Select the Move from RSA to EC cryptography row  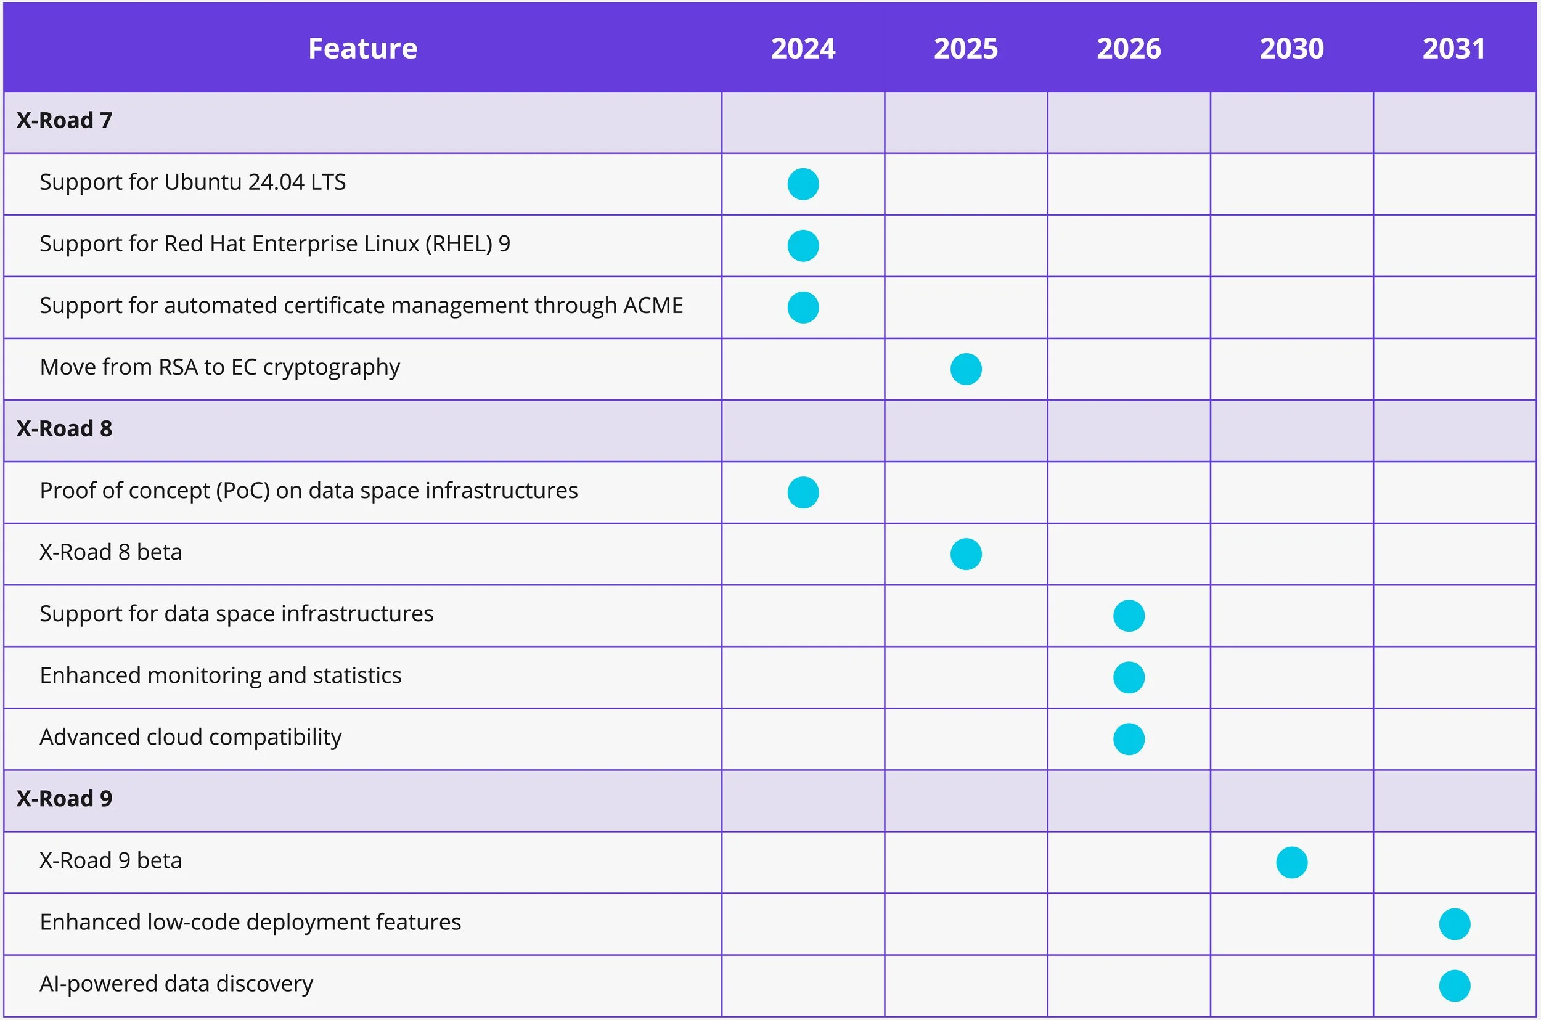click(x=221, y=368)
